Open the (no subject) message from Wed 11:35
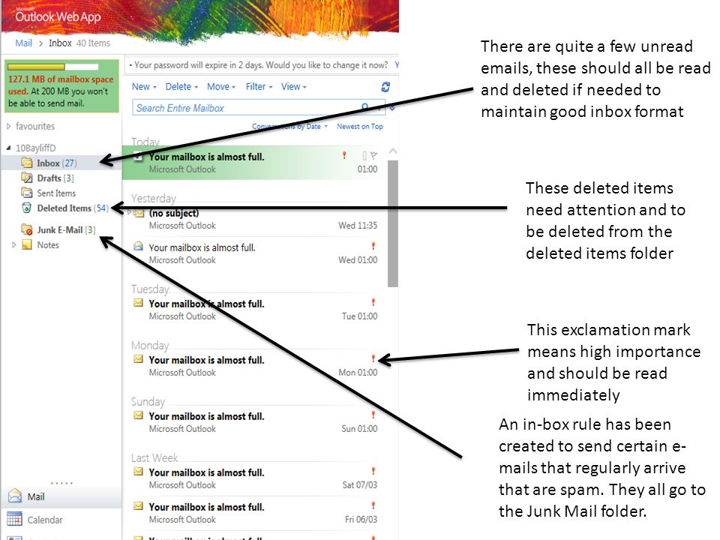The height and width of the screenshot is (540, 720). (254, 219)
